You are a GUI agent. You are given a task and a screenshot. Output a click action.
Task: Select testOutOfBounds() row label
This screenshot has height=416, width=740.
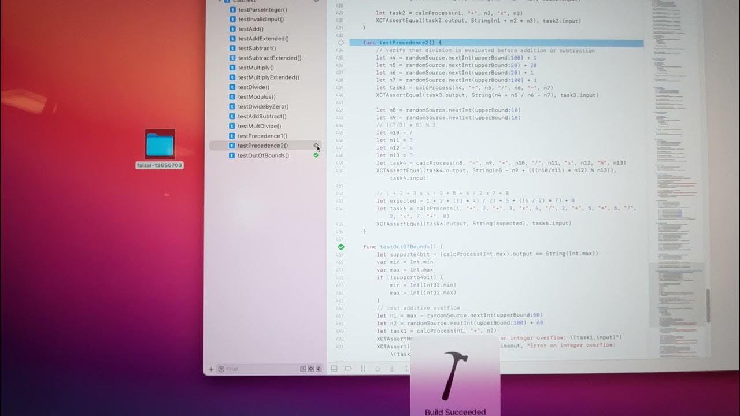(263, 155)
